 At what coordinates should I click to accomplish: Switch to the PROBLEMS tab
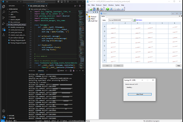32,71
